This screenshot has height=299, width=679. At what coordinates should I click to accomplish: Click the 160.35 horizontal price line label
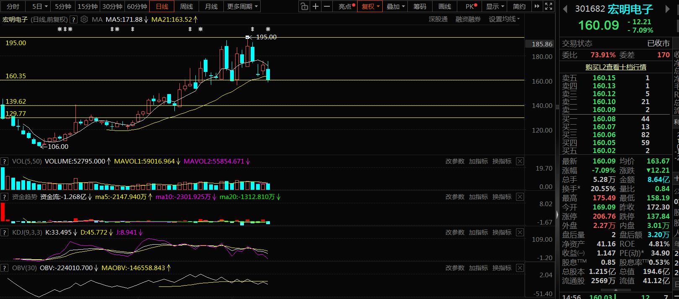click(x=16, y=76)
